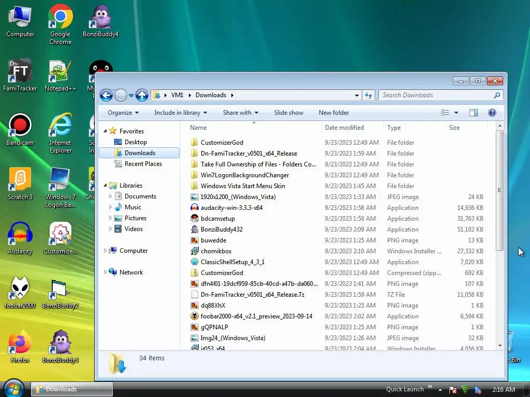This screenshot has height=397, width=530.
Task: Refresh the Downloads folder view
Action: tap(369, 96)
